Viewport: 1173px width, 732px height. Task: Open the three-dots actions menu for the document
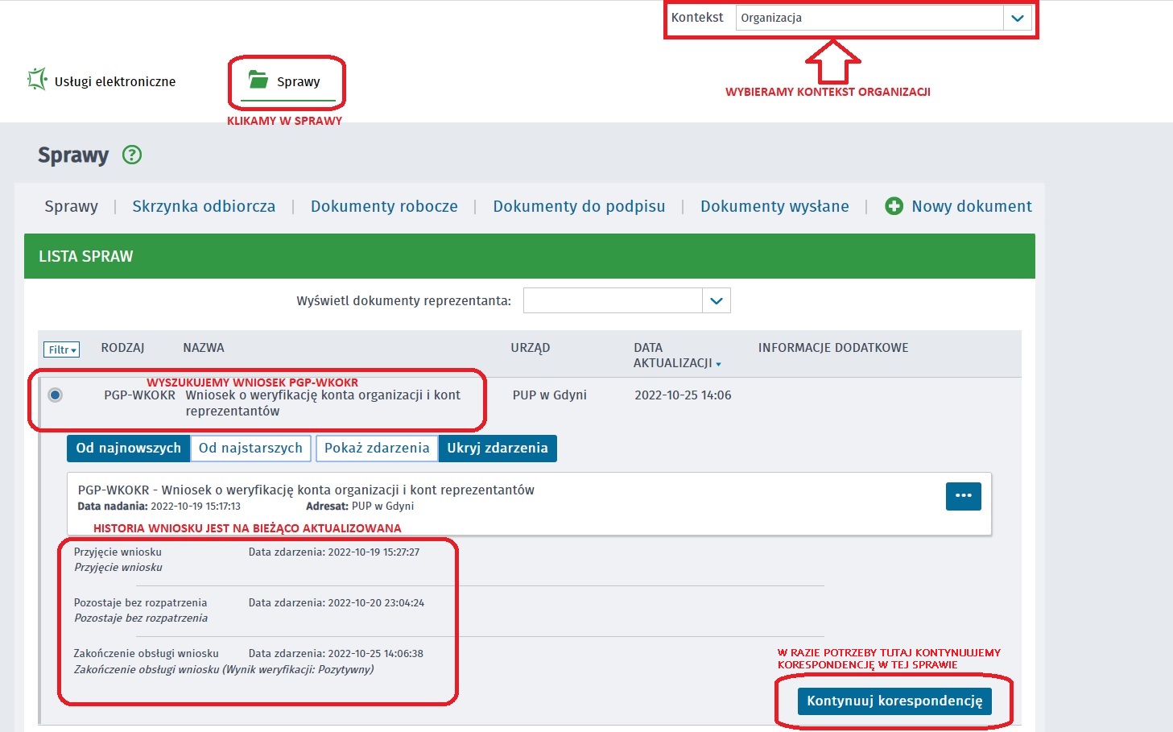tap(963, 496)
